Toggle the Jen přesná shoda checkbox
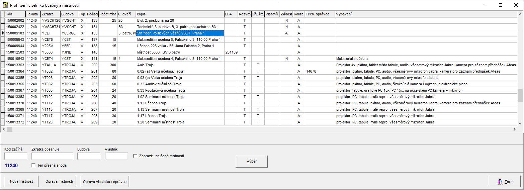This screenshot has width=524, height=190. tap(33, 165)
